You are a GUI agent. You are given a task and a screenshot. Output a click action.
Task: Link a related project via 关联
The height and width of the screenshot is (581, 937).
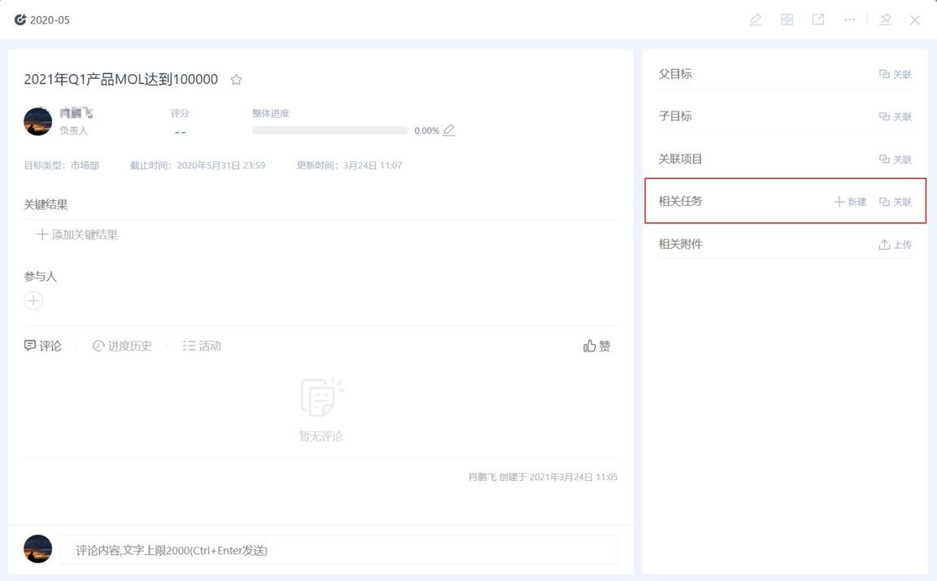(x=896, y=159)
